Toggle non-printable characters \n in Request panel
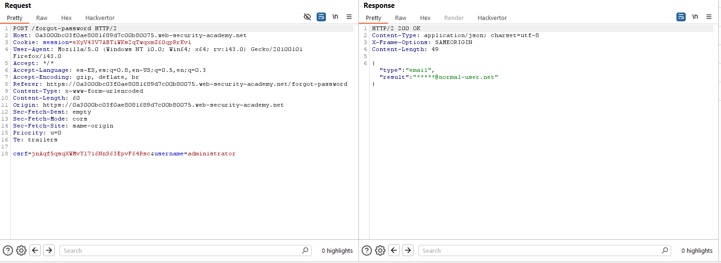Viewport: 721px width, 263px height. pos(335,17)
